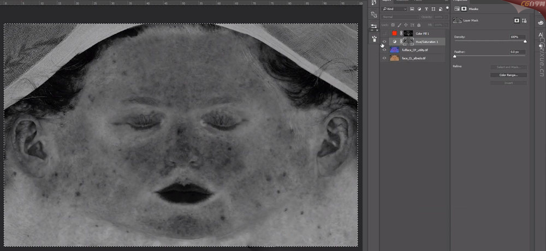
Task: Click the Feather slider handle
Action: pos(455,56)
